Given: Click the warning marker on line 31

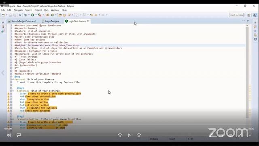Looking at the screenshot, I should tap(8, 111).
